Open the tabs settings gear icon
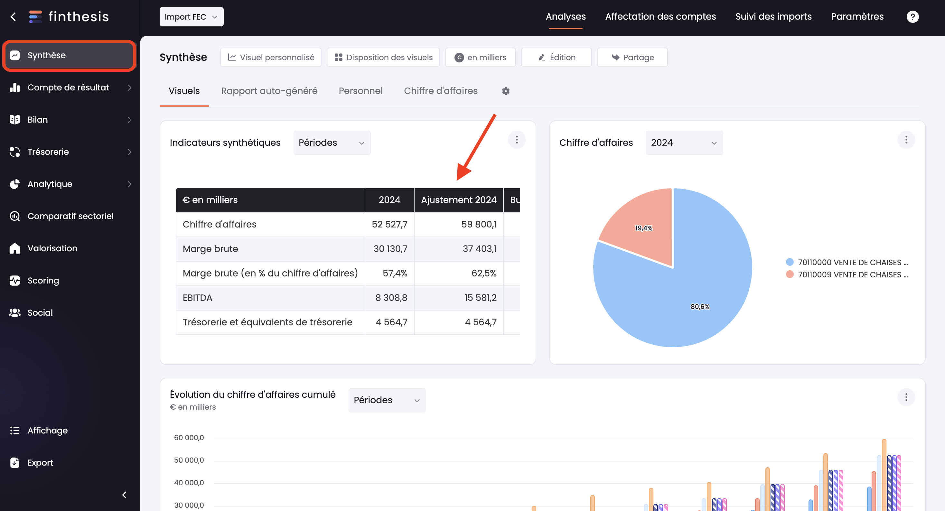Image resolution: width=945 pixels, height=511 pixels. coord(506,91)
